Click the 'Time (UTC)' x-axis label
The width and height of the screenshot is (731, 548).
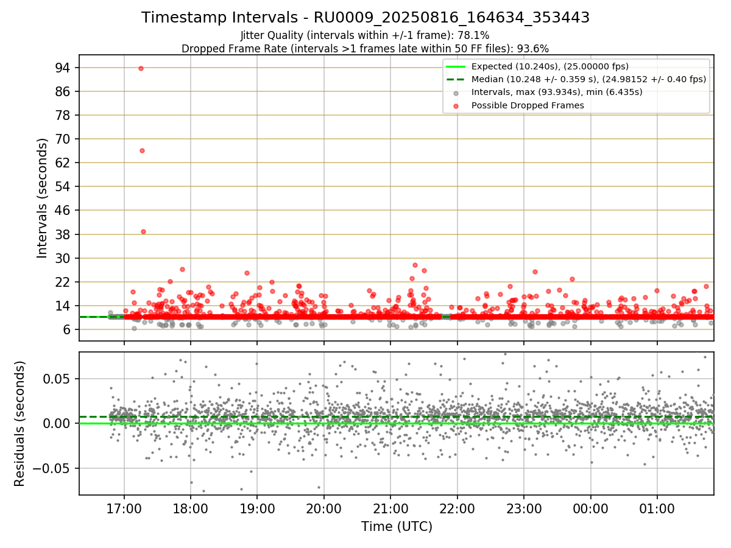pyautogui.click(x=397, y=526)
